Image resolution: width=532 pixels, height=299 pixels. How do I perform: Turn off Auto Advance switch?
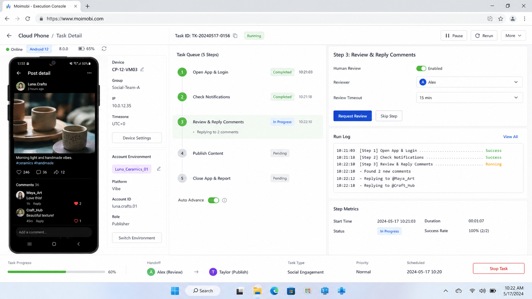click(x=213, y=200)
